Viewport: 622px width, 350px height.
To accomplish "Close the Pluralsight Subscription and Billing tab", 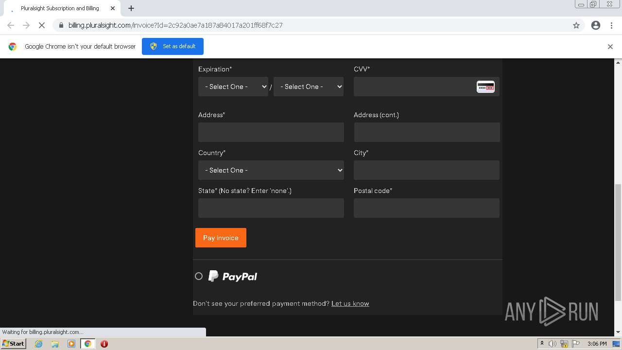I will coord(113,8).
